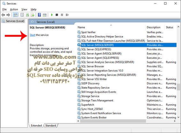Select System Event Notification Service row
The width and height of the screenshot is (181, 133).
(127, 113)
